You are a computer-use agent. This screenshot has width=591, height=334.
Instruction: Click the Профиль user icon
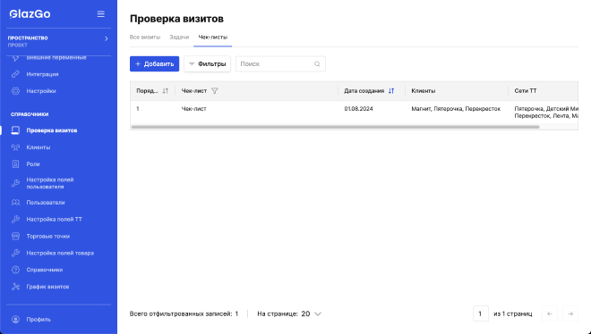(x=15, y=320)
